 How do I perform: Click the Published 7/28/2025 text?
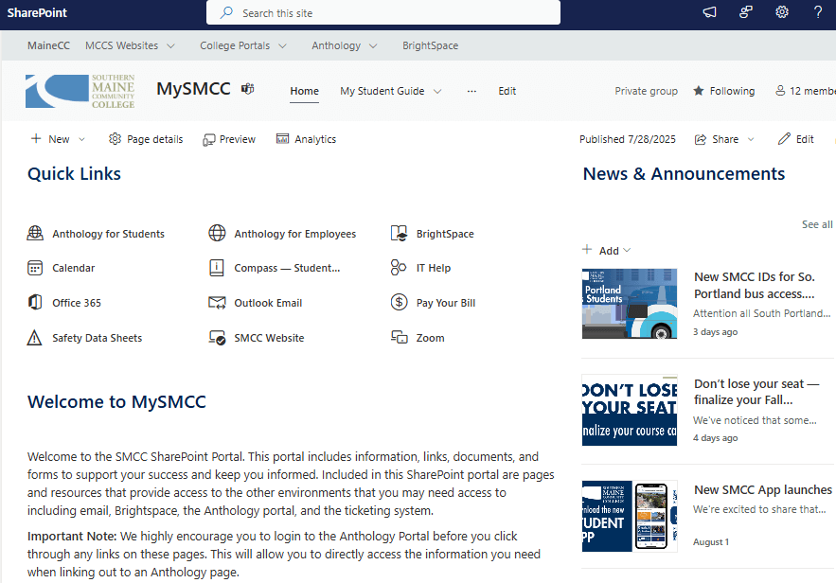pyautogui.click(x=628, y=140)
